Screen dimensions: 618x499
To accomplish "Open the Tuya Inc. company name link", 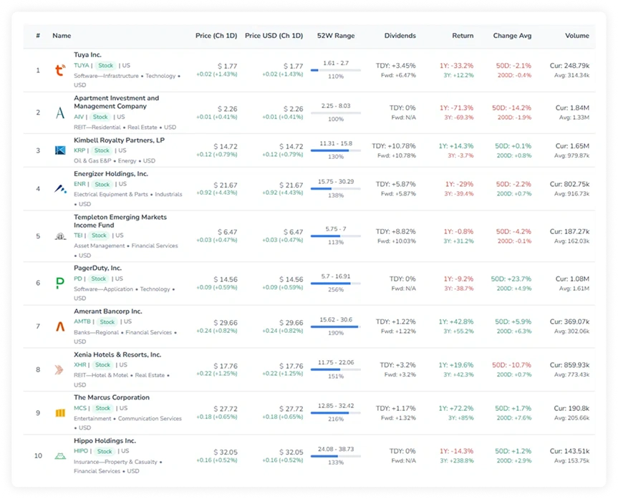I will pos(87,55).
